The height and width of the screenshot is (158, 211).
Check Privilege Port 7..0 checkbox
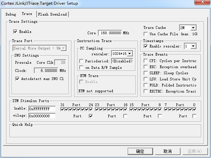coord(194,116)
